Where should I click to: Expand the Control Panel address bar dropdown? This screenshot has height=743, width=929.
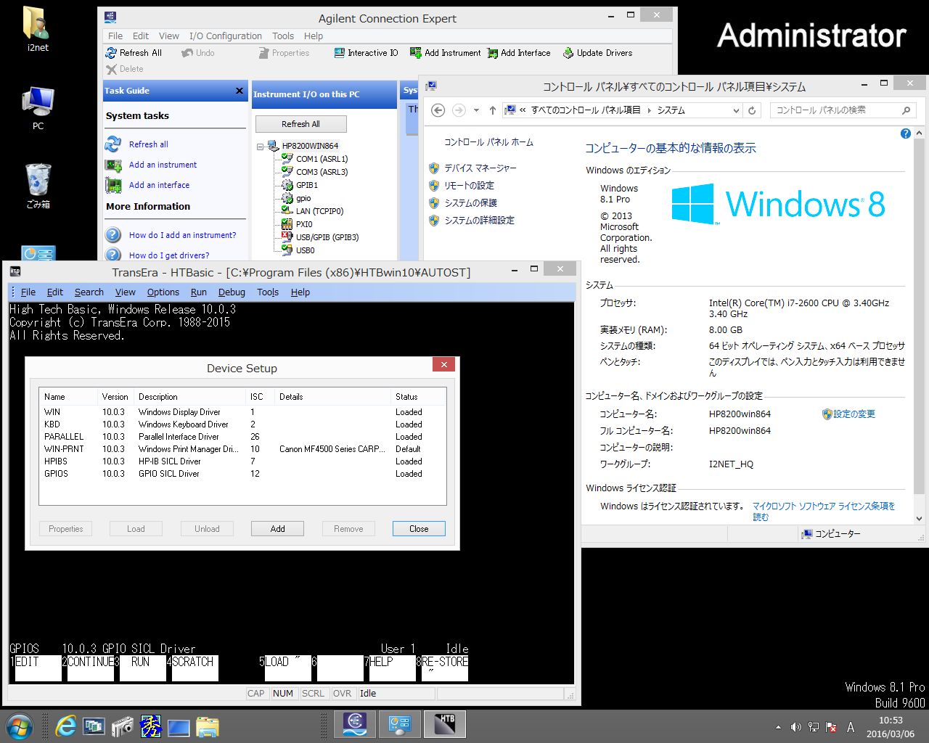[x=736, y=110]
